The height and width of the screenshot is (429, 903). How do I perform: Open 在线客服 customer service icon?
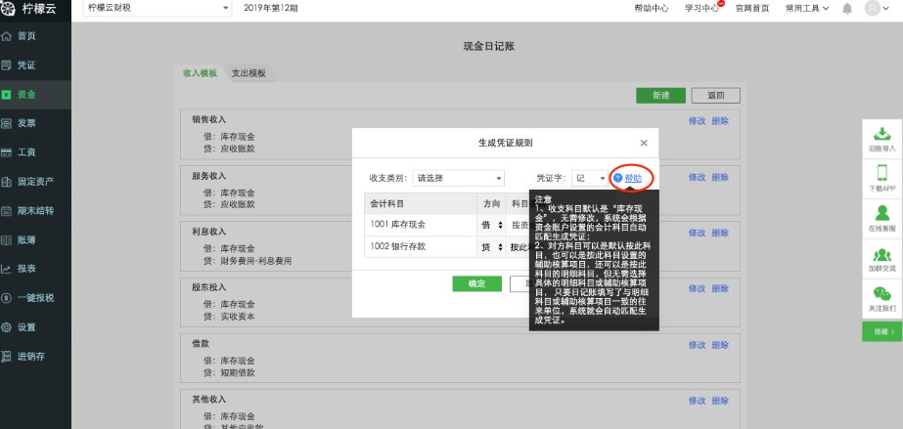tap(881, 213)
